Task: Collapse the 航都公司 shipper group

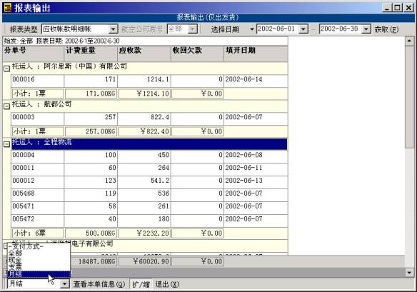Action: [x=6, y=106]
